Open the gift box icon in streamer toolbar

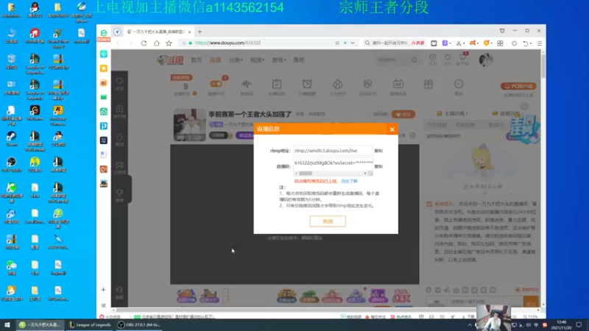428,85
